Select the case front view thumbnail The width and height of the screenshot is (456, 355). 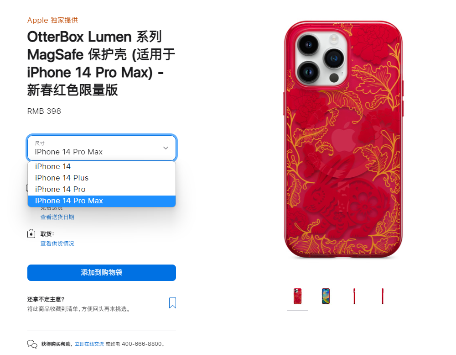click(x=326, y=296)
